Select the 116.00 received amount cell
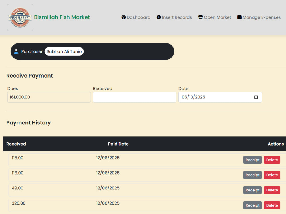 pos(17,173)
